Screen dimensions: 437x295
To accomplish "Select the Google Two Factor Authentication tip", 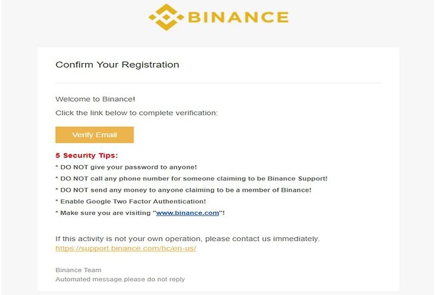I will (130, 202).
